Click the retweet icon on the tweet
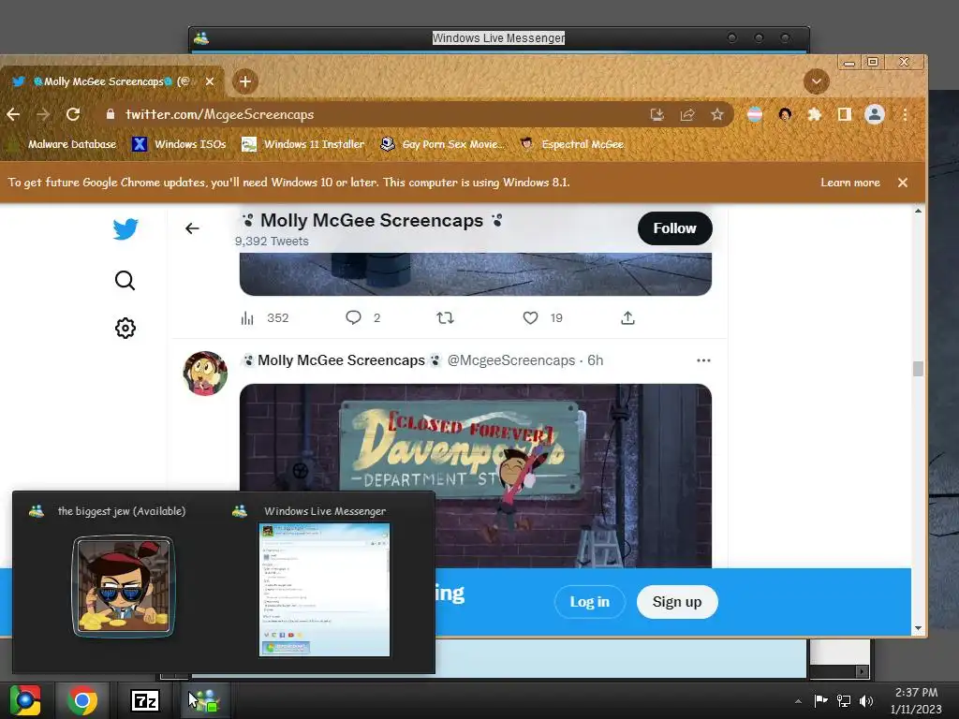The height and width of the screenshot is (719, 959). [445, 317]
